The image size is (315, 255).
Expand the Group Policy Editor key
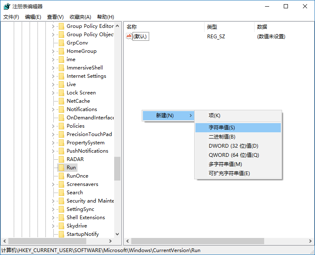53,26
